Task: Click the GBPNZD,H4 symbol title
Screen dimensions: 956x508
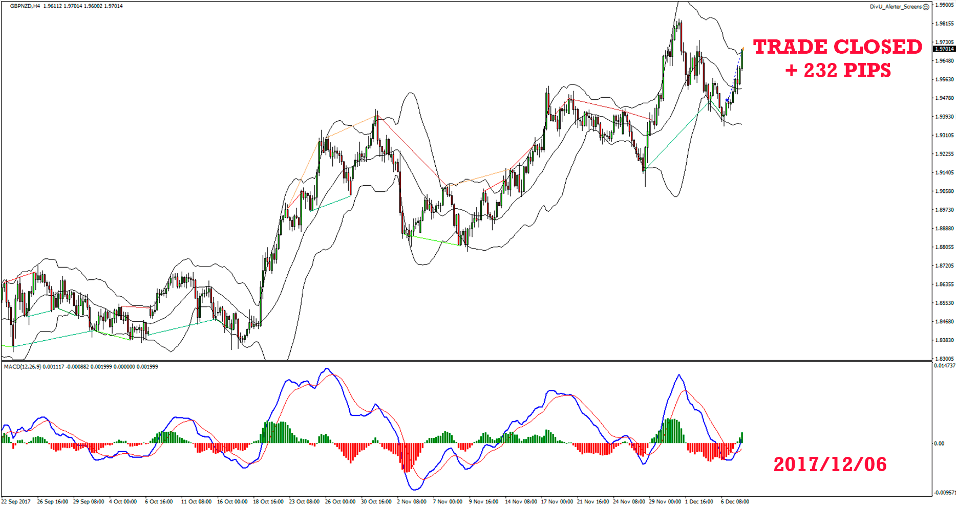Action: click(25, 6)
